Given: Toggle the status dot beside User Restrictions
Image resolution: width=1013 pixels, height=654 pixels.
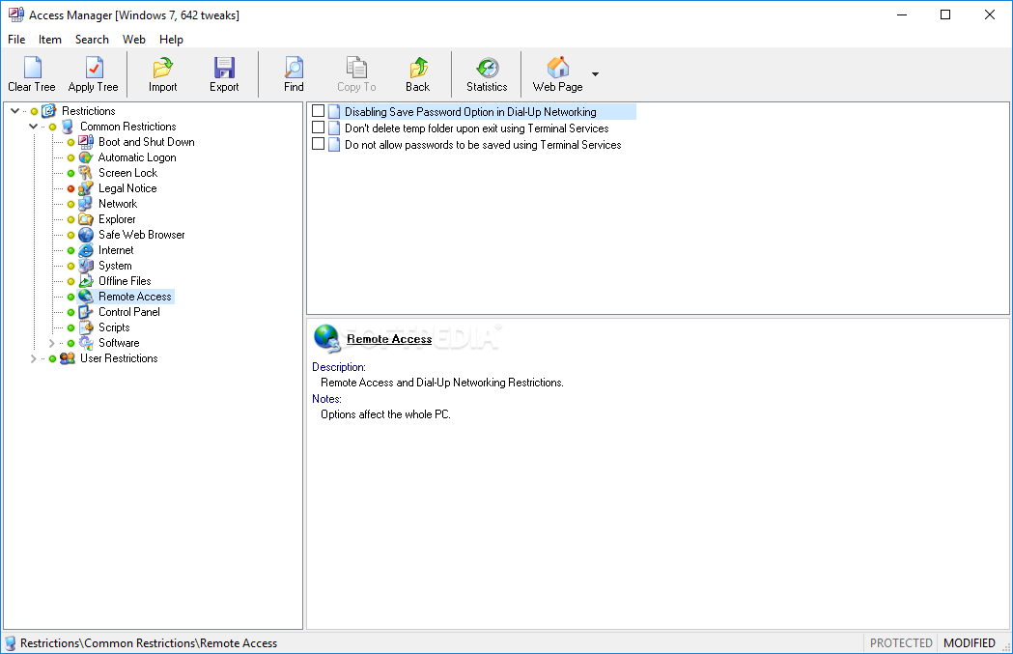Looking at the screenshot, I should pyautogui.click(x=52, y=358).
